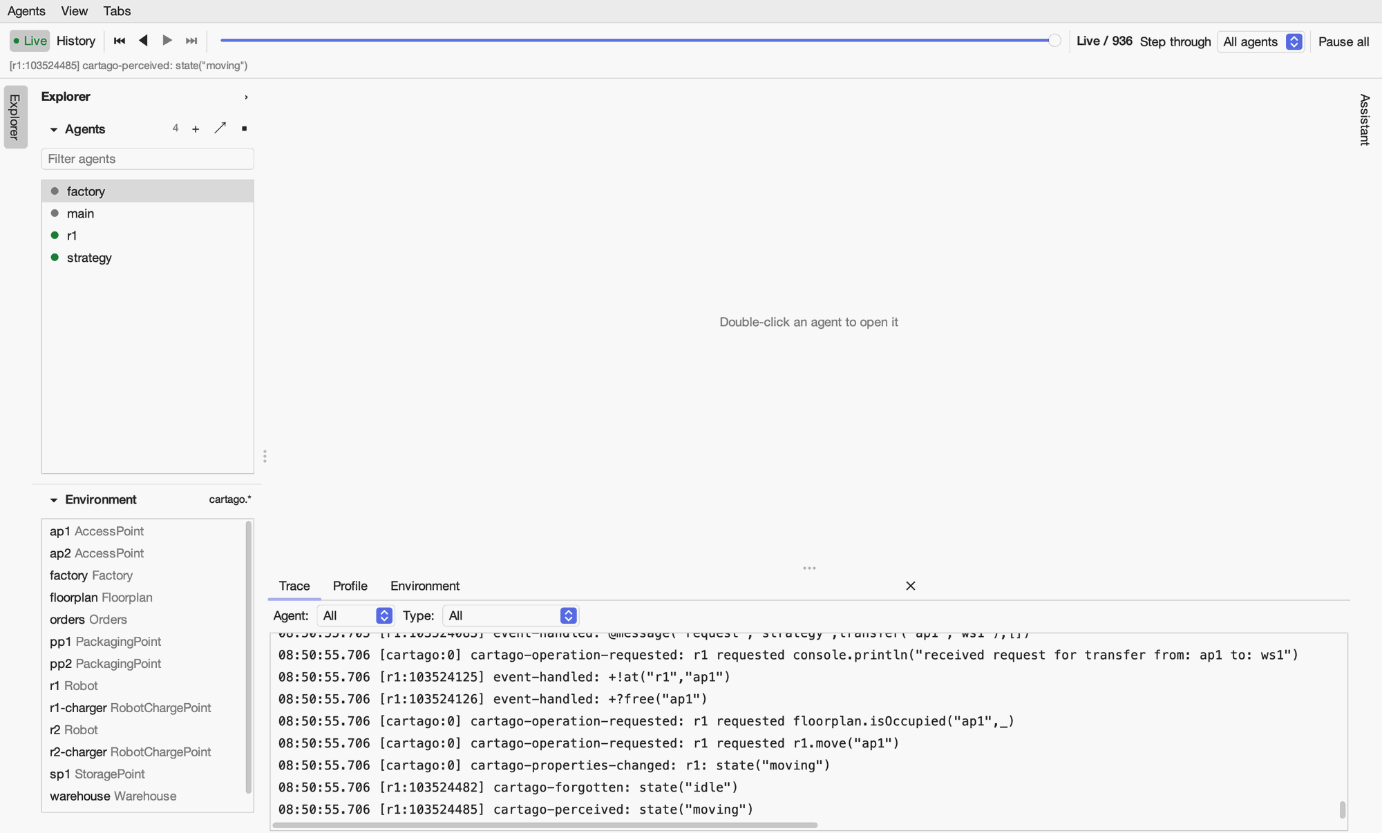The width and height of the screenshot is (1382, 833).
Task: Switch to the Profile tab
Action: [350, 586]
